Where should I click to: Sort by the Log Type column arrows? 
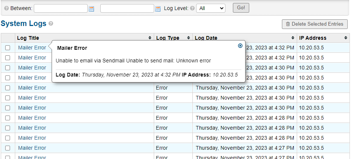pyautogui.click(x=189, y=38)
